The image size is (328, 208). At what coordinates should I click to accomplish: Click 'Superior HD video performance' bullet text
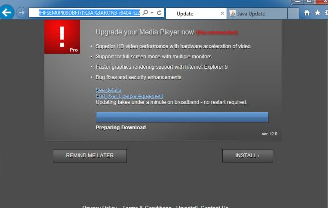[x=173, y=46]
